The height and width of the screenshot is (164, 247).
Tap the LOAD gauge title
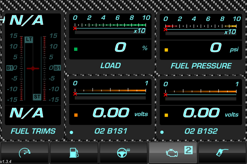[x=111, y=65]
